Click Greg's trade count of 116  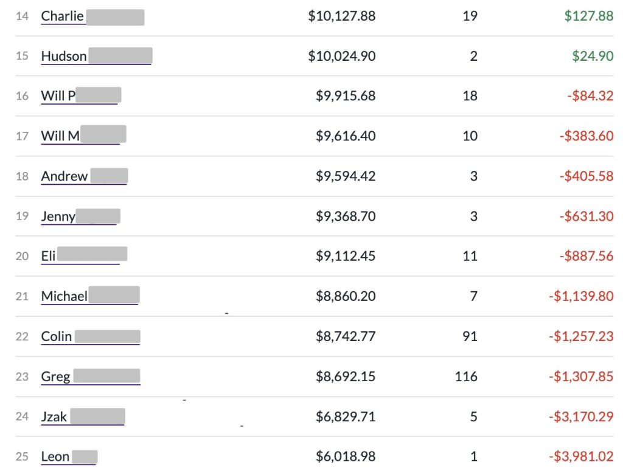[466, 377]
